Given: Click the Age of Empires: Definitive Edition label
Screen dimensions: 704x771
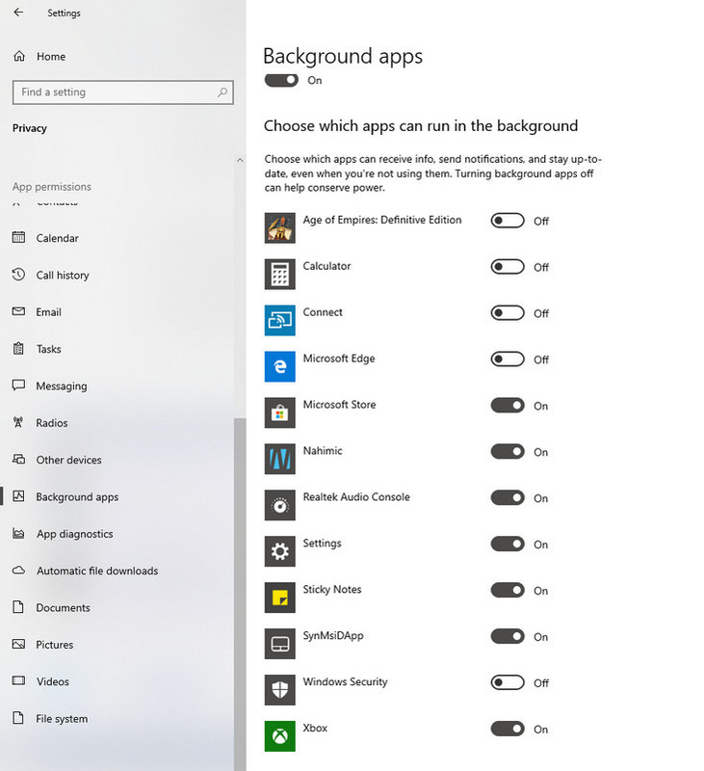Looking at the screenshot, I should [x=382, y=220].
